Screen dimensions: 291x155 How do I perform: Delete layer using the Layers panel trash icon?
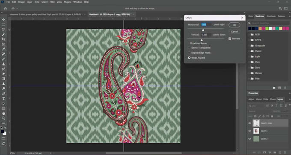pyautogui.click(x=285, y=152)
